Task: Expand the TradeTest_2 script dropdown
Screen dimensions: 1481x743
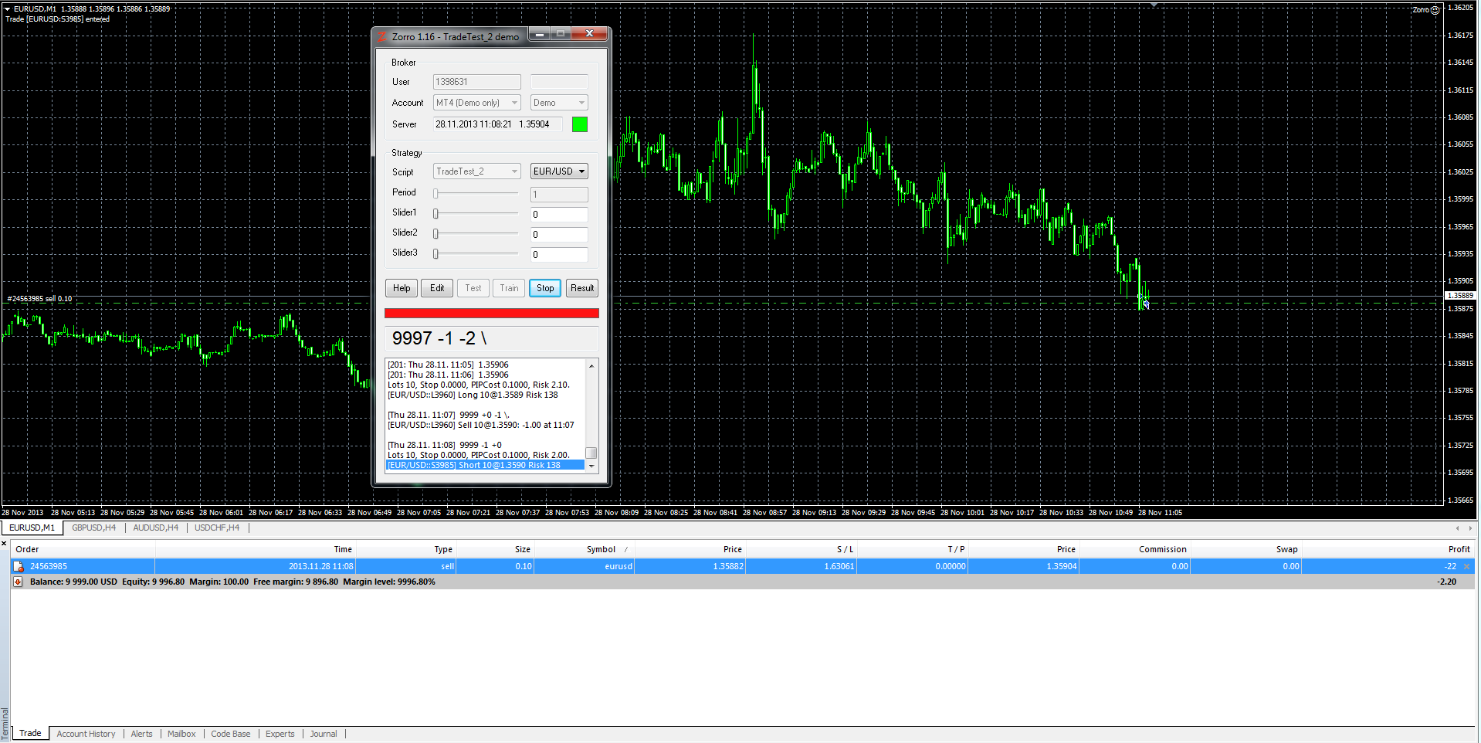Action: click(x=476, y=171)
